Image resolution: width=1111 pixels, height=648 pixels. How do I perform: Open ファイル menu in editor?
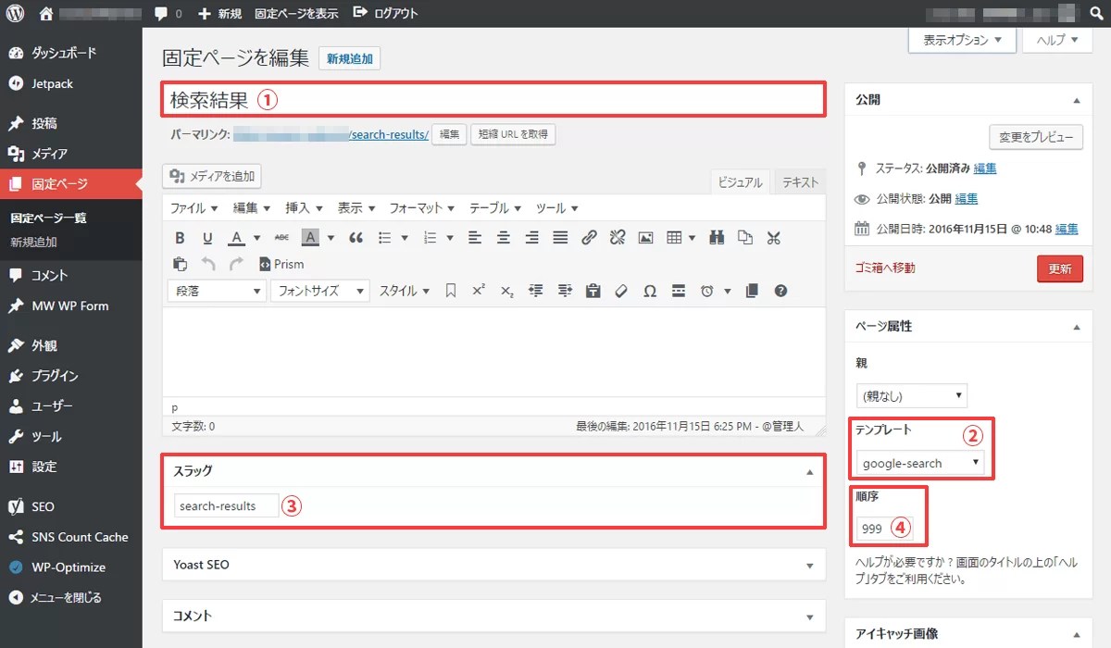193,208
